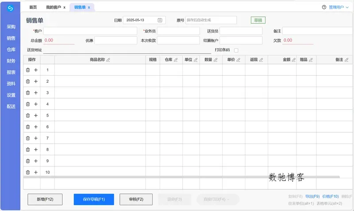
Task: Click pencil icon beside 数量 column
Action: click(215, 60)
